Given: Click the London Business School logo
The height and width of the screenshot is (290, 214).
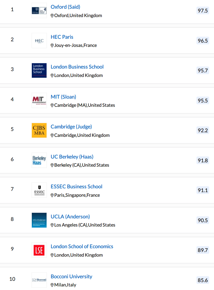Looking at the screenshot, I should pyautogui.click(x=39, y=71).
